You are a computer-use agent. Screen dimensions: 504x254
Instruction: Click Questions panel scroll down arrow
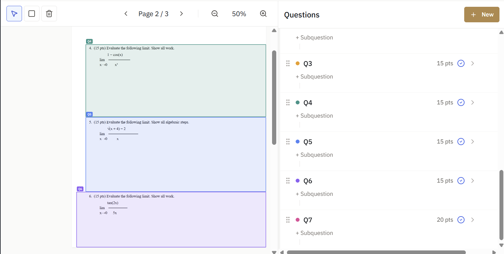coord(501,245)
